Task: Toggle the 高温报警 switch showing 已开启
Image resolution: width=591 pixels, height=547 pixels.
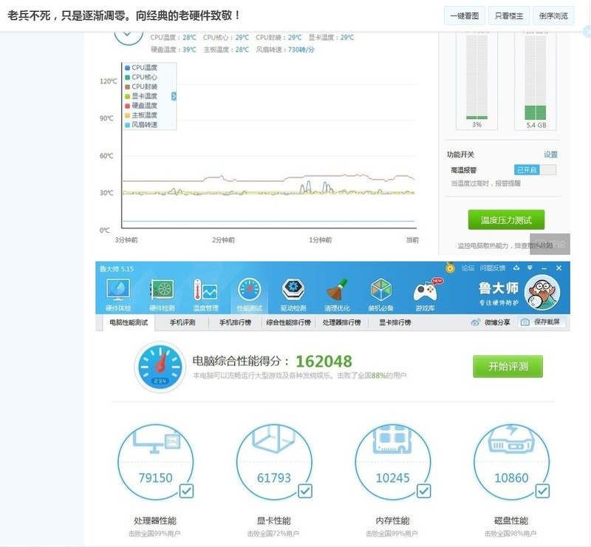Action: coord(535,170)
